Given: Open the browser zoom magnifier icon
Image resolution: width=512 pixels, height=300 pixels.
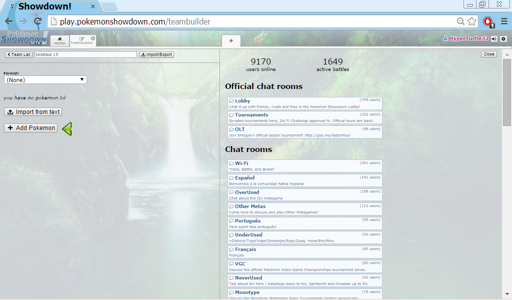Looking at the screenshot, I should click(460, 21).
